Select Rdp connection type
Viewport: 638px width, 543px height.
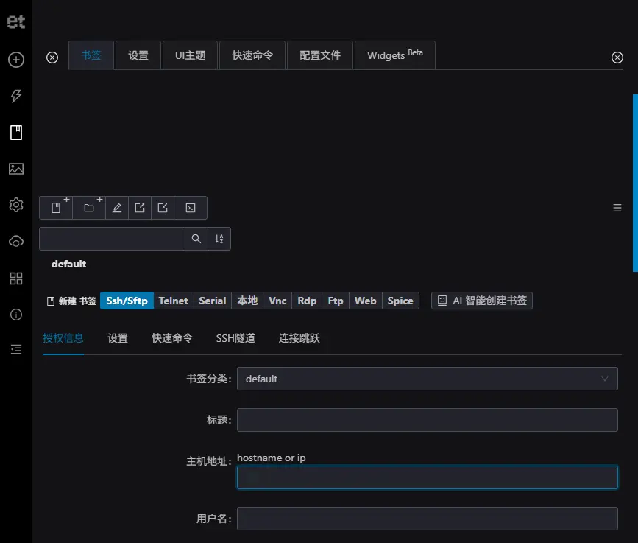[x=307, y=301]
